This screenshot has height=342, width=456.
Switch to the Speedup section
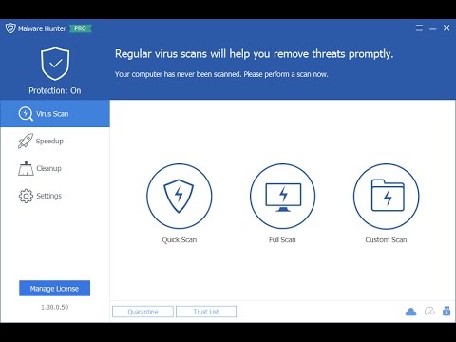click(55, 141)
